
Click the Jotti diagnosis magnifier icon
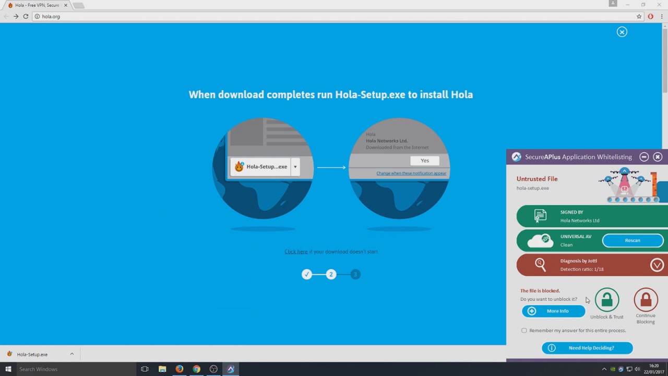tap(540, 265)
